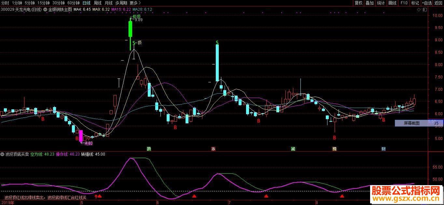
Task: Switch to 月线 monthly chart
Action: pyautogui.click(x=109, y=3)
